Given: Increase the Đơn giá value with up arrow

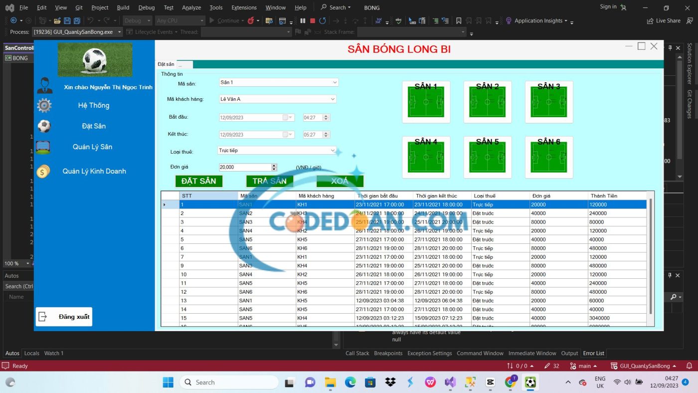Looking at the screenshot, I should coord(274,166).
